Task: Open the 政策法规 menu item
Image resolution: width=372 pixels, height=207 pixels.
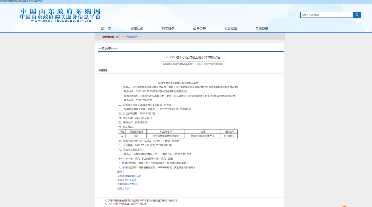Action: pyautogui.click(x=137, y=29)
